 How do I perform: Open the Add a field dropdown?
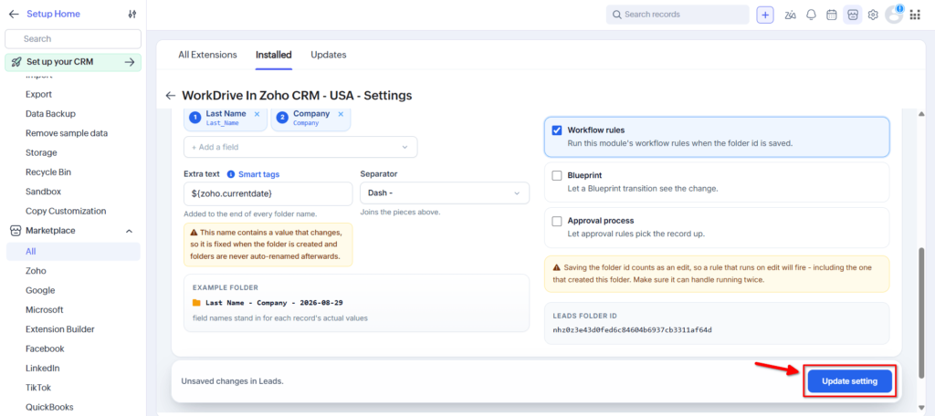300,147
